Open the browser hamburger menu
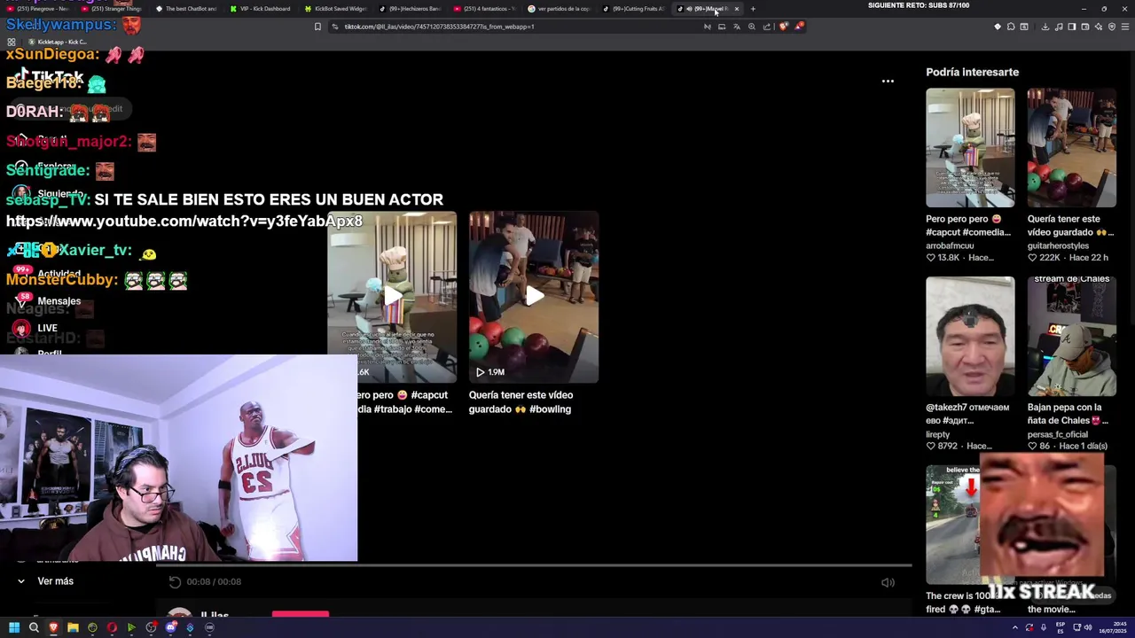The image size is (1135, 638). coord(1124,27)
